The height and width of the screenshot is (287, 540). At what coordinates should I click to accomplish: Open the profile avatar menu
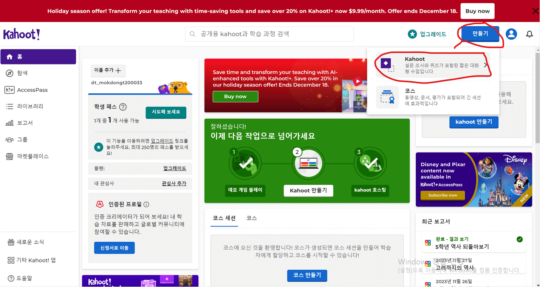[x=511, y=34]
